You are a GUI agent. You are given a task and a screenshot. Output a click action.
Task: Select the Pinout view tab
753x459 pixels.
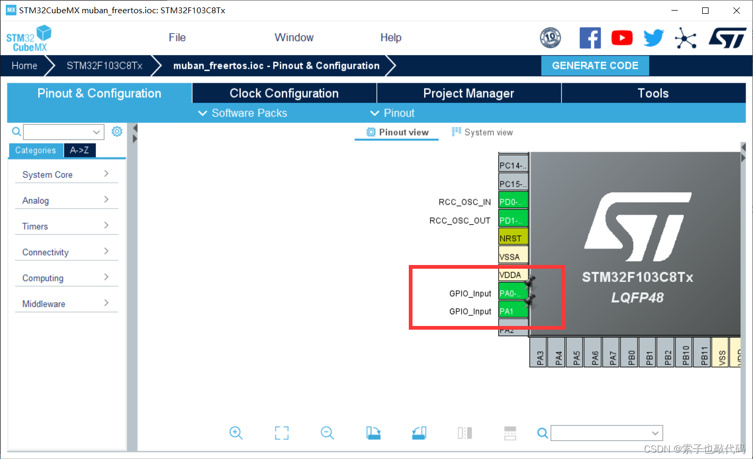[x=397, y=133]
